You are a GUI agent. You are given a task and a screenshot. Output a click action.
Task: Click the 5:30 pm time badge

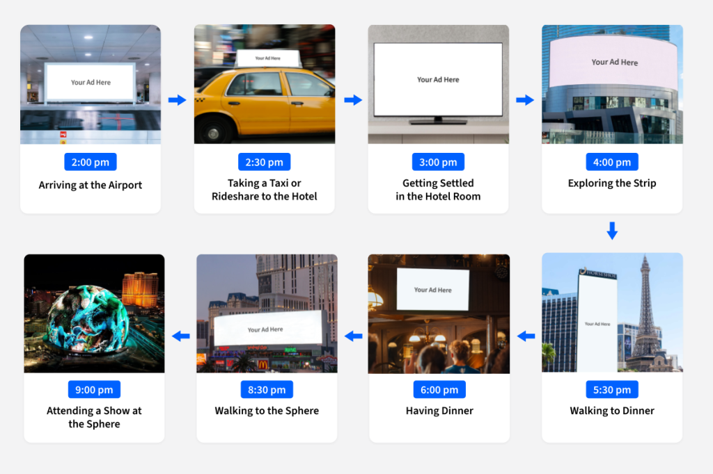(612, 390)
